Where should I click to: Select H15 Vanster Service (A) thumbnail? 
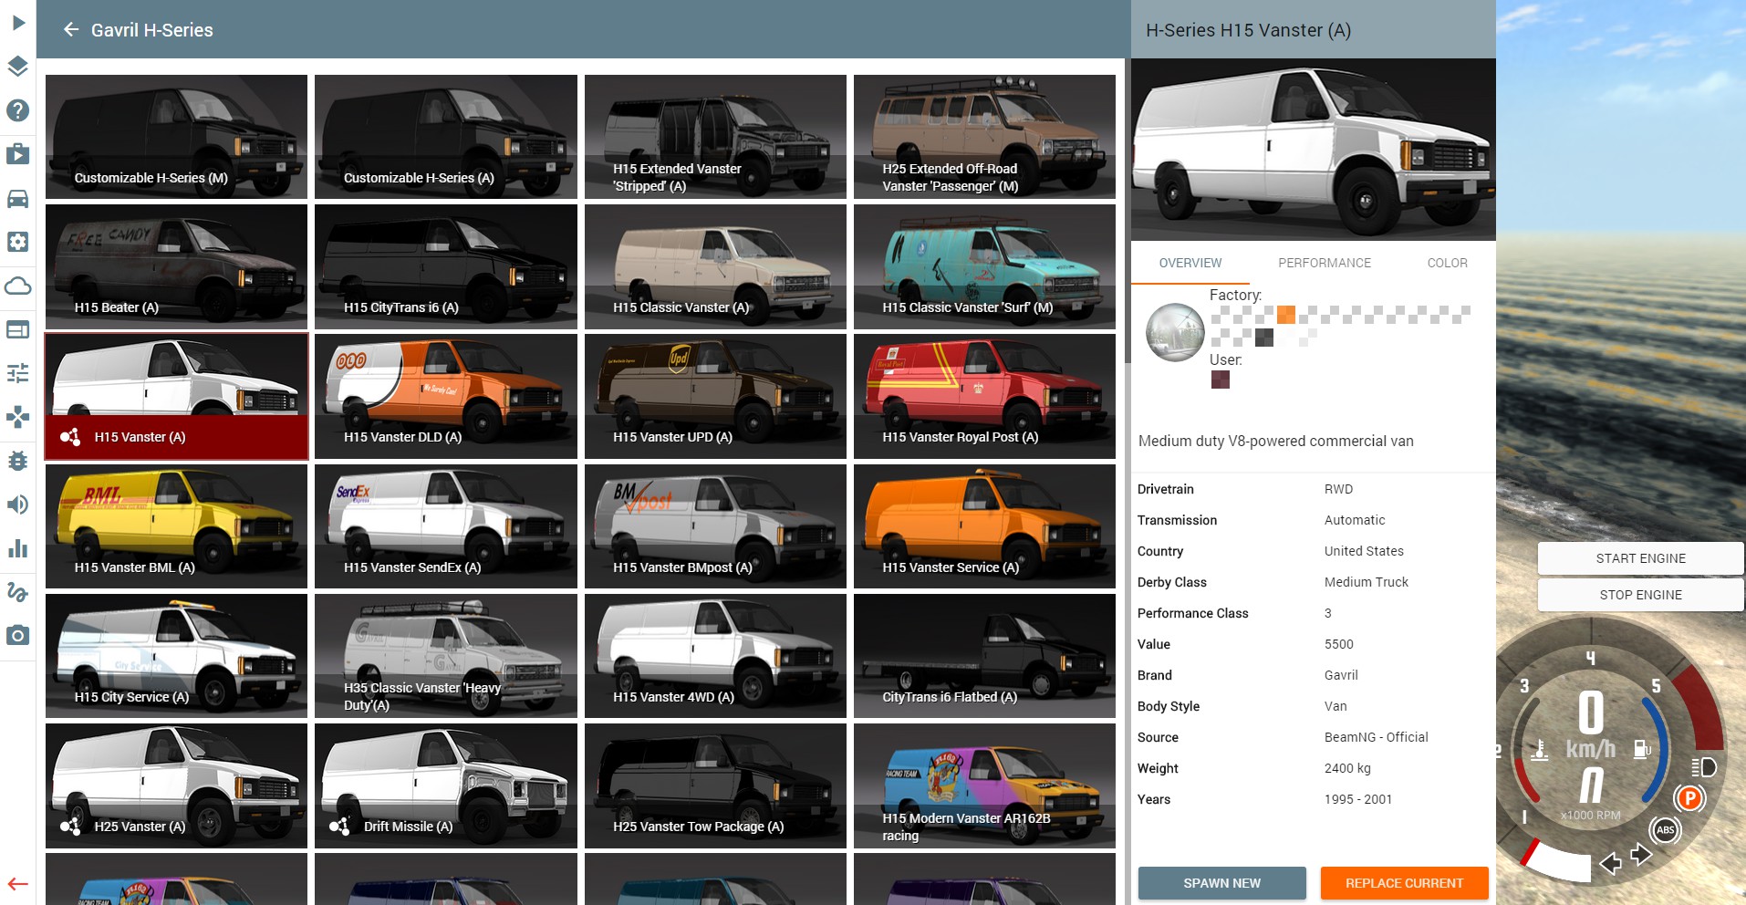(984, 526)
